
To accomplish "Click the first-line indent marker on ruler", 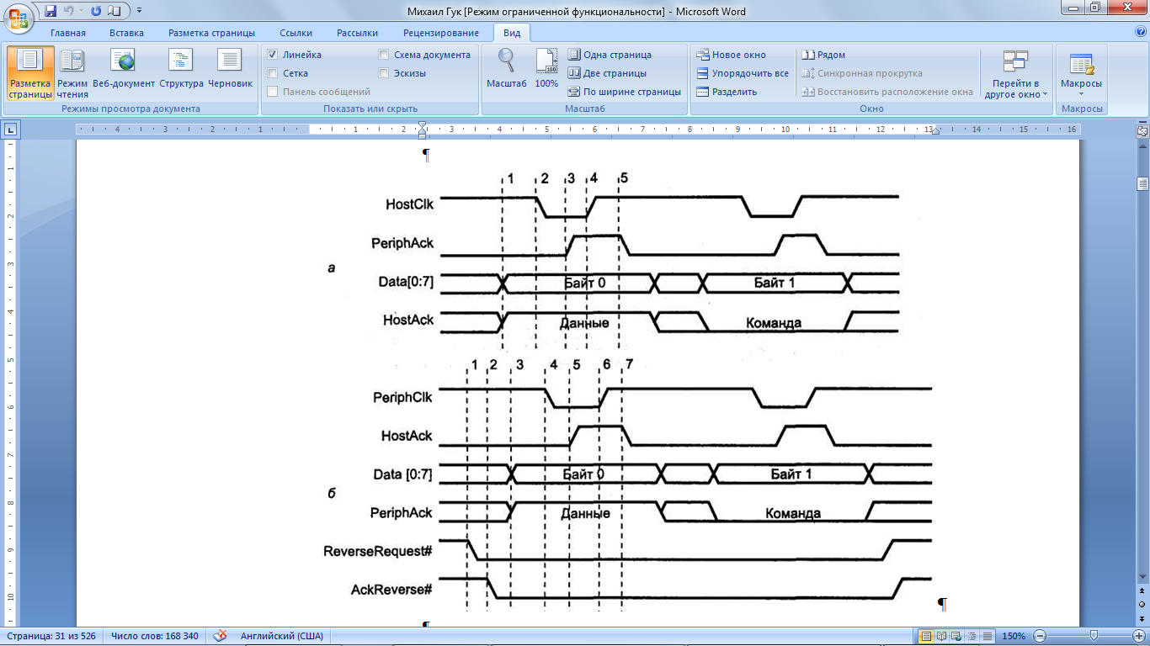I will pyautogui.click(x=423, y=125).
